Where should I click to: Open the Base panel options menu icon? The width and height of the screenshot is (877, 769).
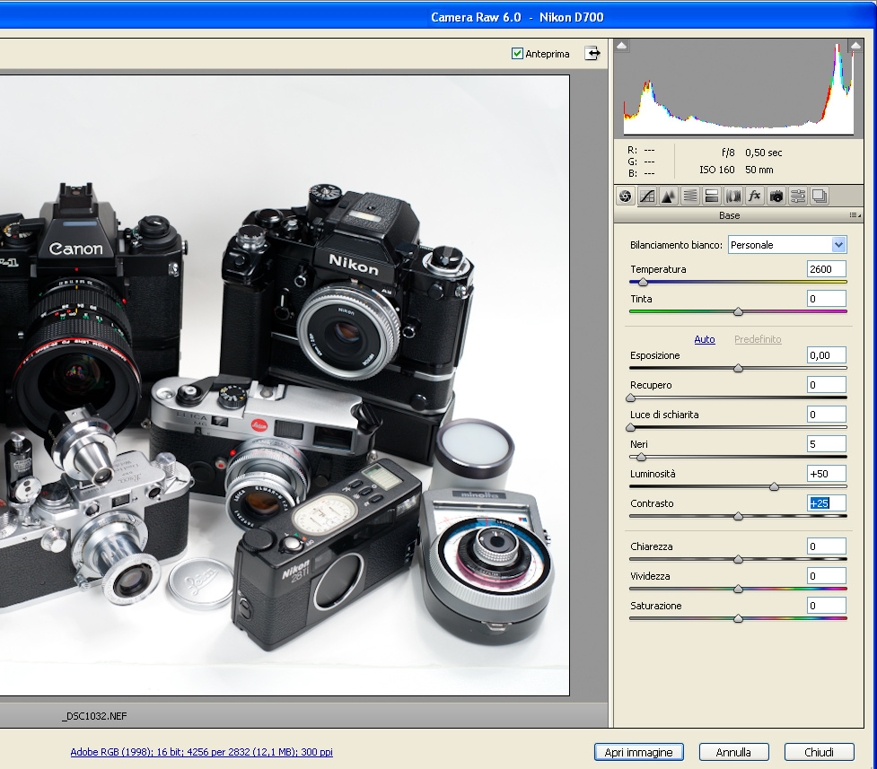(x=855, y=215)
